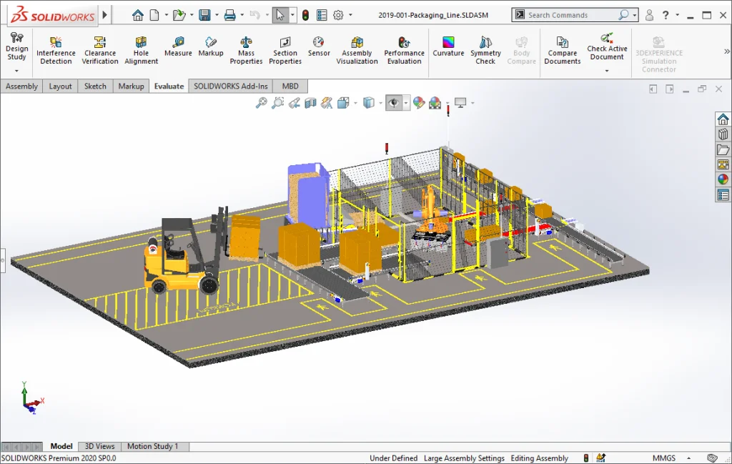
Task: Toggle Hide/Show Items visibility button
Action: tap(393, 103)
